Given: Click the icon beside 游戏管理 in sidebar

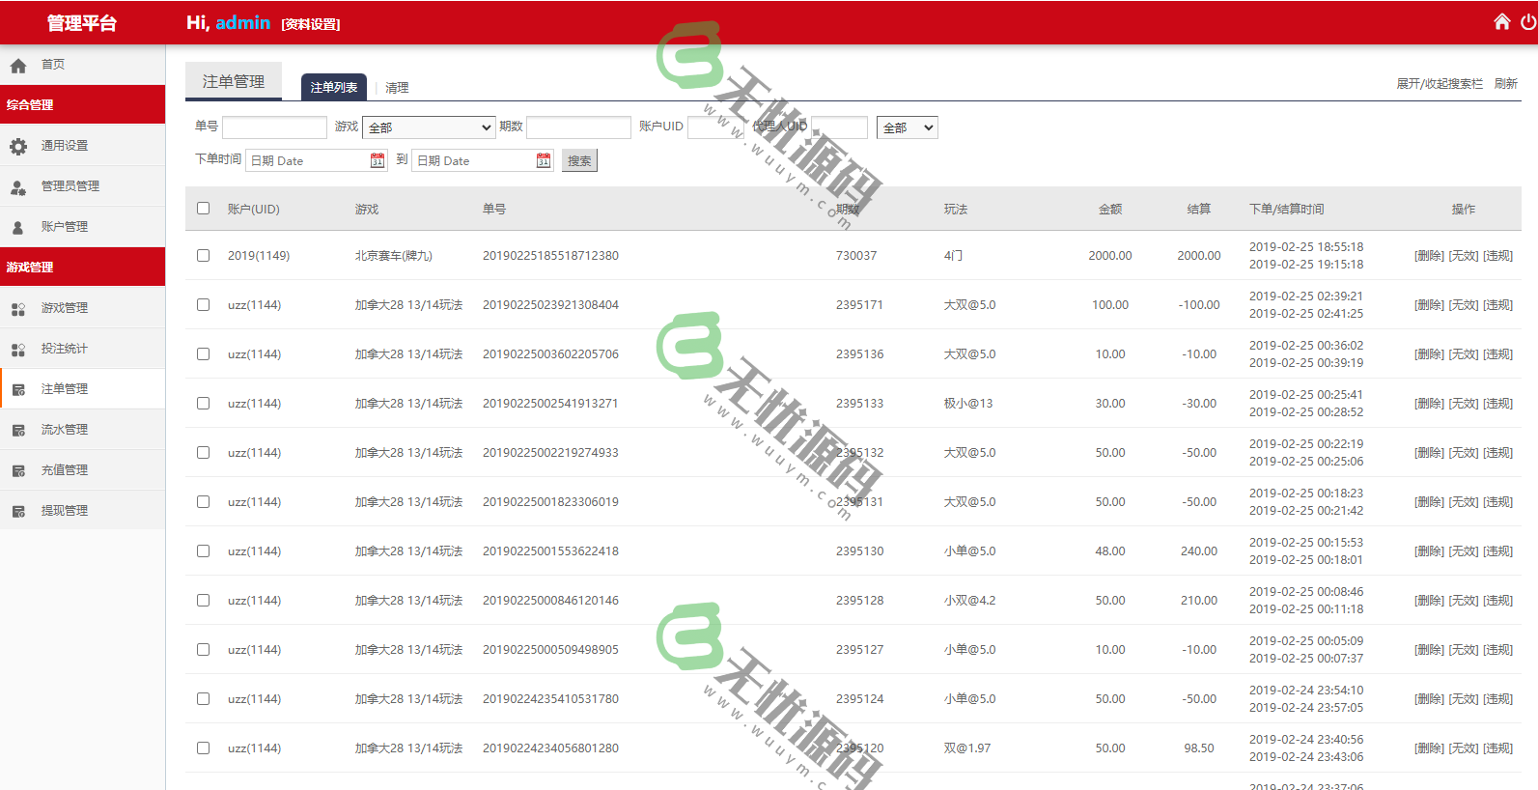Looking at the screenshot, I should [18, 309].
